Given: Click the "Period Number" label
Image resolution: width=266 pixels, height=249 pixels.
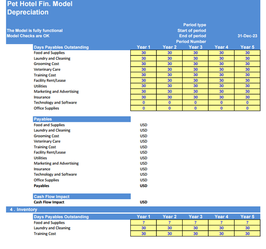Looking at the screenshot, I should (191, 41).
